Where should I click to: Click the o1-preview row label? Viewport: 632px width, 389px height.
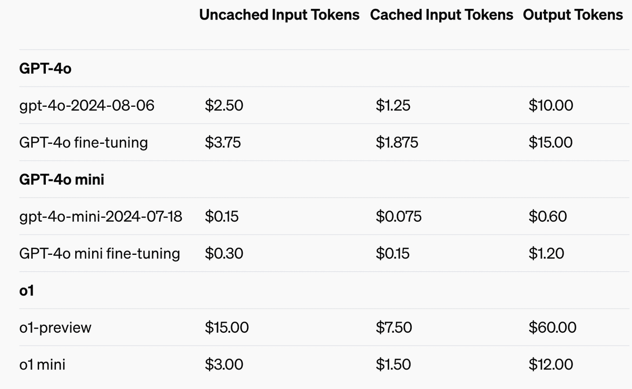coord(55,327)
